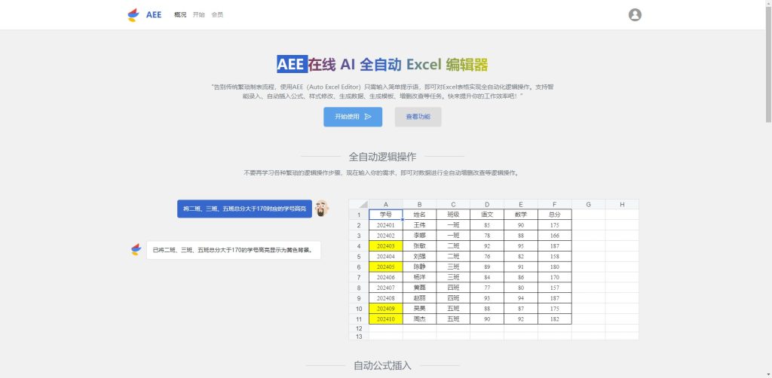Image resolution: width=772 pixels, height=378 pixels.
Task: Go to the 概况 nav item
Action: click(x=180, y=15)
